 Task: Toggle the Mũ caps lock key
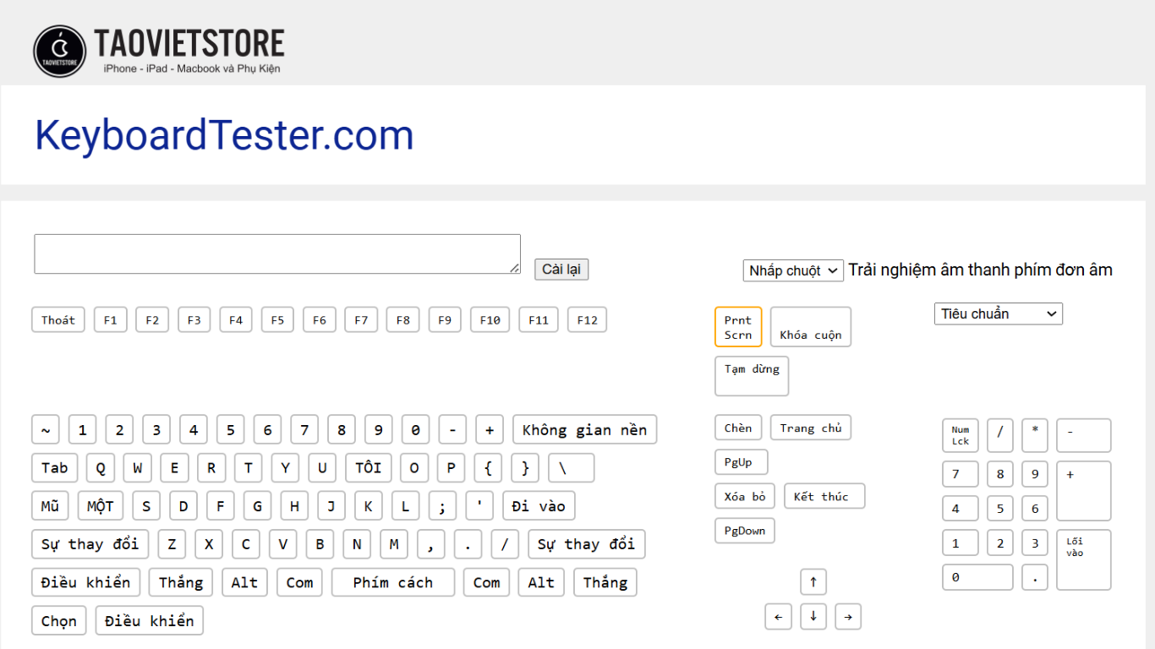[x=50, y=506]
